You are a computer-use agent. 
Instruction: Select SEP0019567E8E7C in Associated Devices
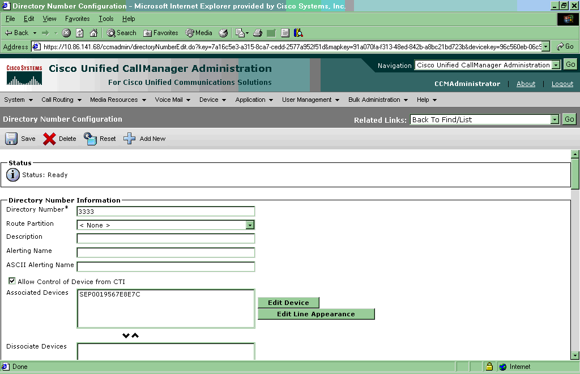(x=110, y=295)
